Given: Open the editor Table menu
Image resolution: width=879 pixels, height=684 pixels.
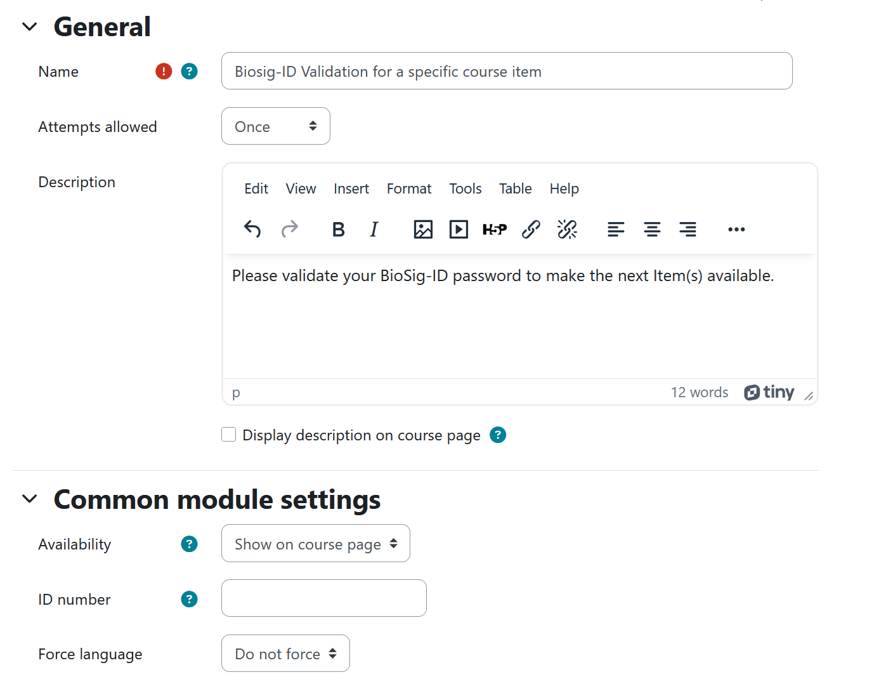Looking at the screenshot, I should pyautogui.click(x=515, y=188).
